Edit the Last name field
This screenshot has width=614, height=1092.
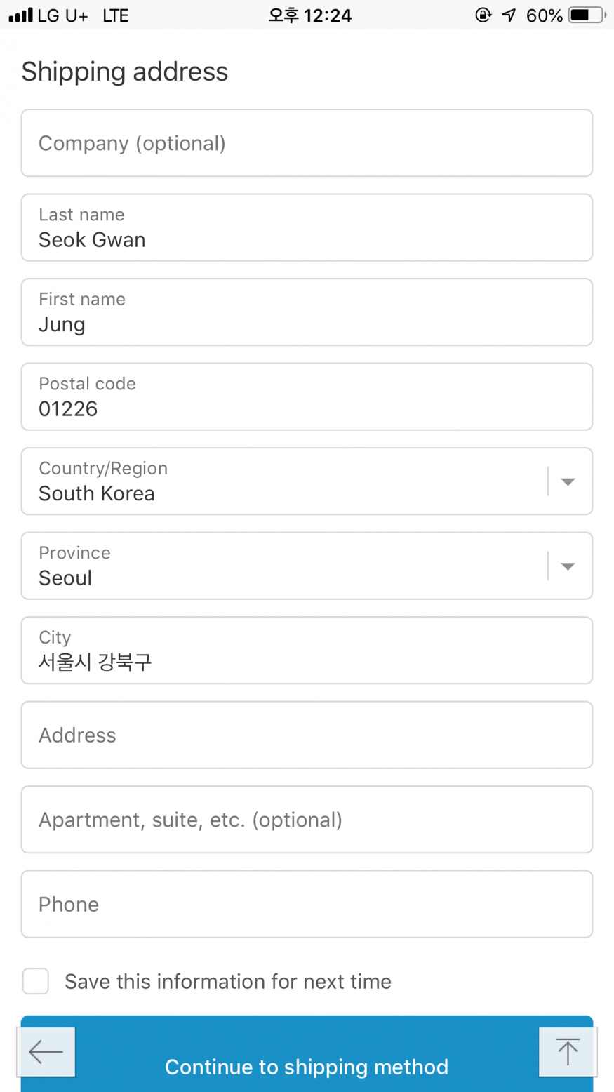tap(307, 228)
